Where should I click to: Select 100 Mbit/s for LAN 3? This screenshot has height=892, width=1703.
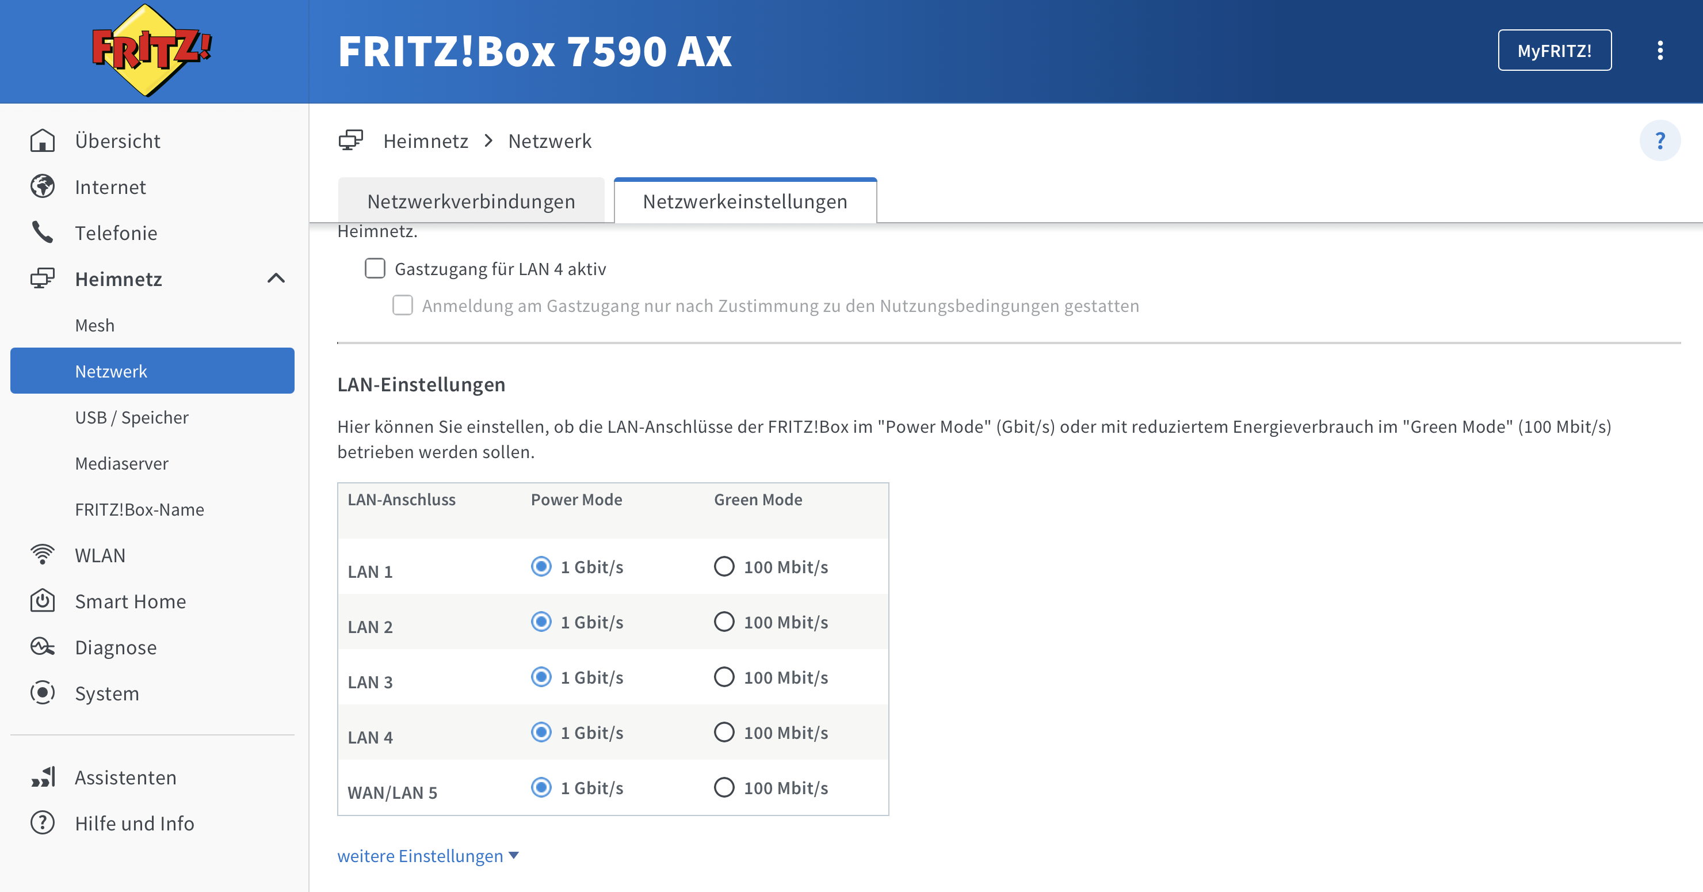(x=724, y=677)
